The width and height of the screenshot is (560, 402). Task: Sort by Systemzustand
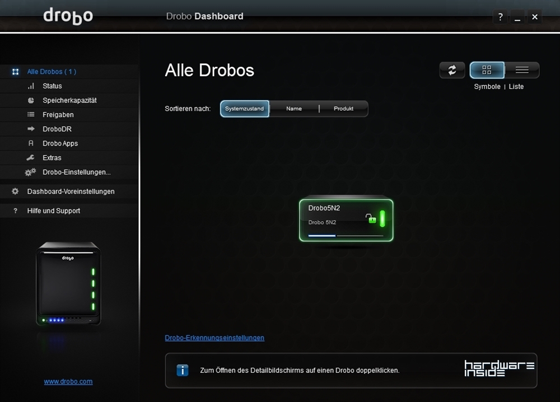pos(245,109)
